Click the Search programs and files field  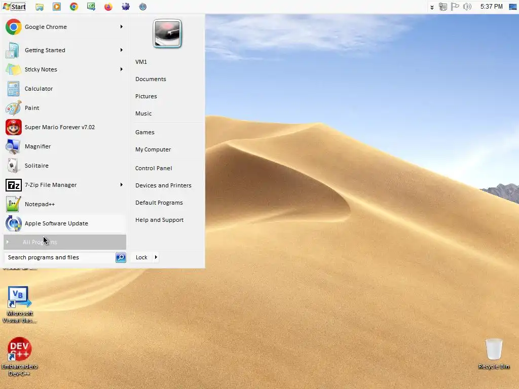pos(60,257)
